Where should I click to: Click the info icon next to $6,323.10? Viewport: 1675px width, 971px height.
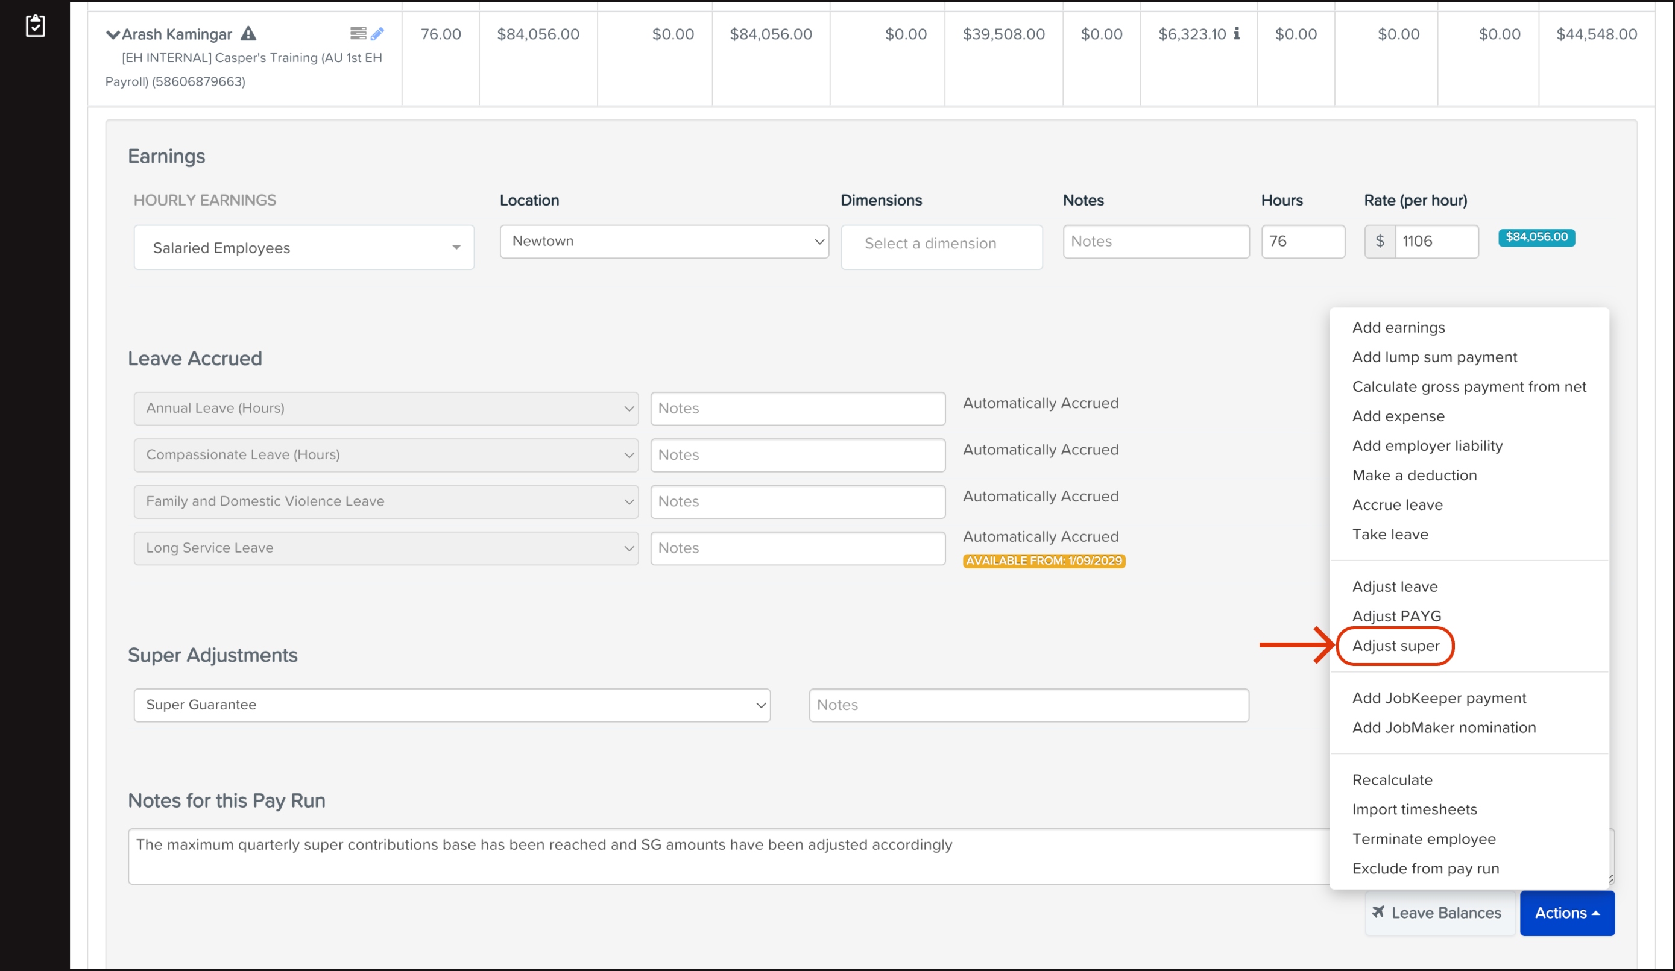[1236, 33]
